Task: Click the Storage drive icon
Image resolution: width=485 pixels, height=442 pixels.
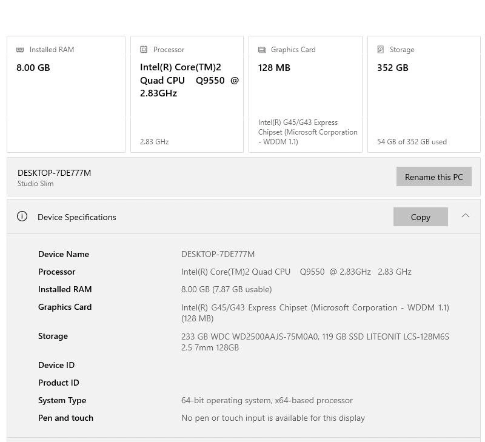Action: (x=381, y=50)
